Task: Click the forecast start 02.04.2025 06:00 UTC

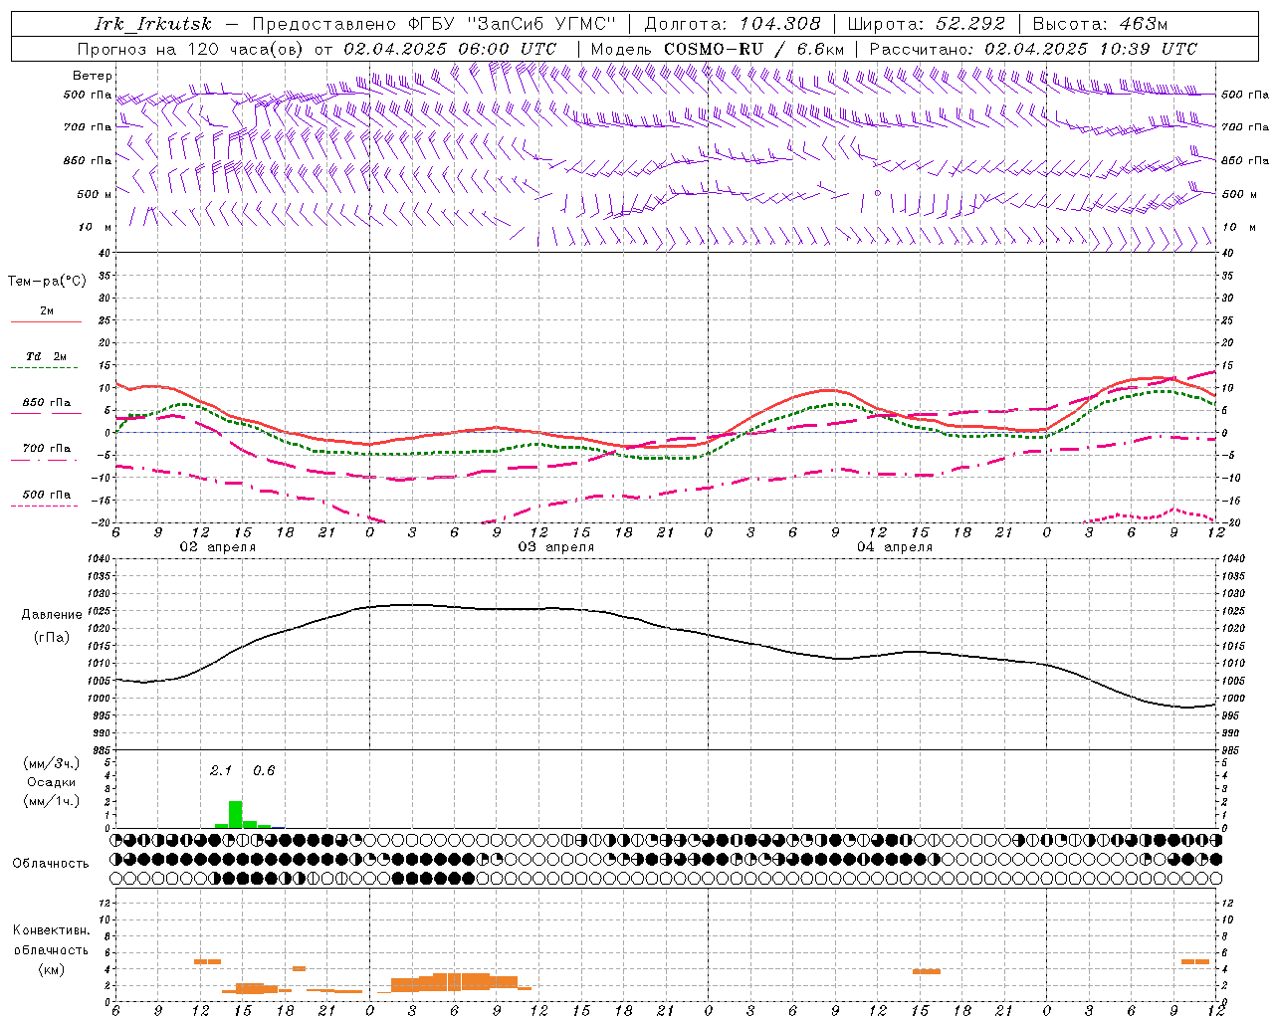Action: (x=450, y=49)
